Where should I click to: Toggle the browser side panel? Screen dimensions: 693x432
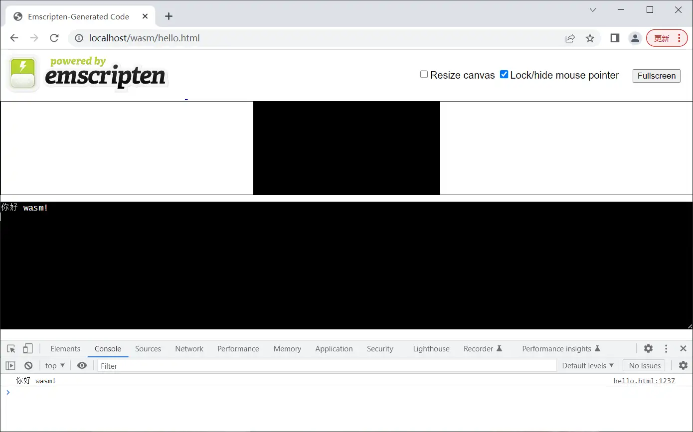tap(615, 38)
